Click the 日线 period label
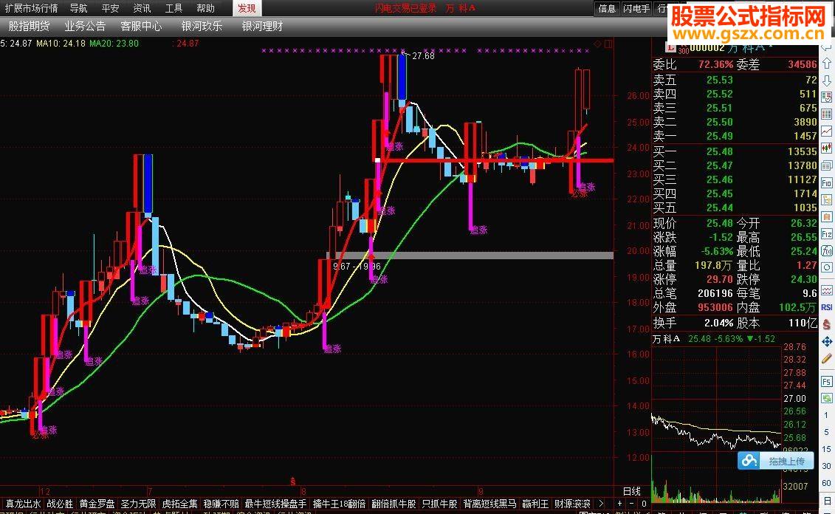The height and width of the screenshot is (514, 835). [x=632, y=490]
